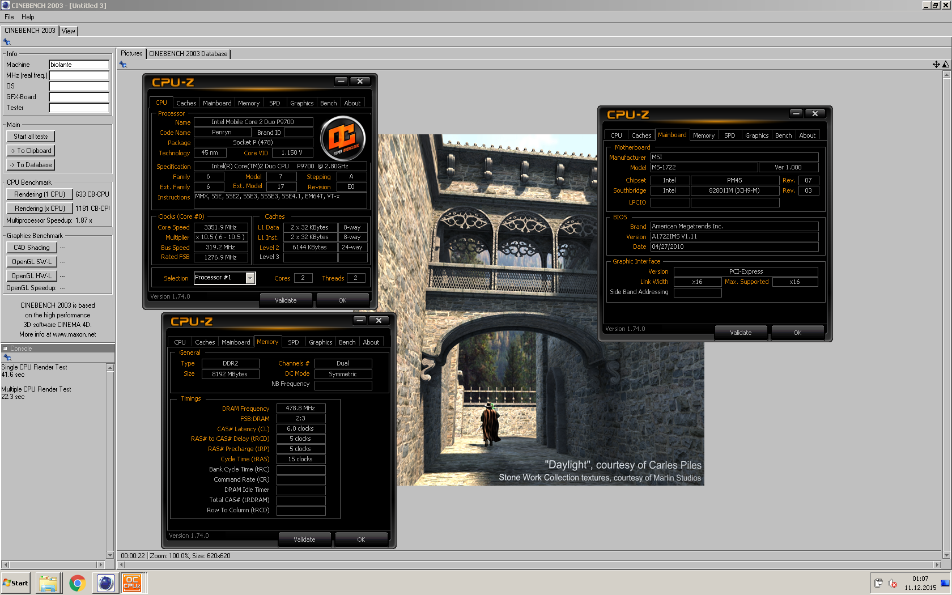Open the Help menu
Viewport: 952px width, 595px height.
[28, 17]
